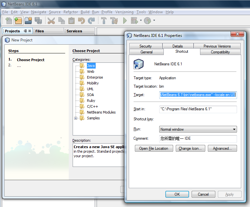Click the Run Main Project play icon
The image size is (250, 207).
tap(125, 21)
